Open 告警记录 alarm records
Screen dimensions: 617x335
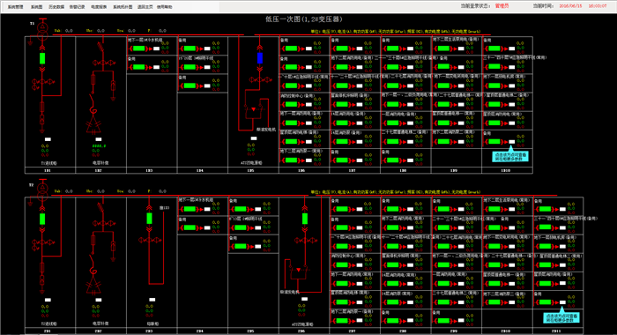78,7
